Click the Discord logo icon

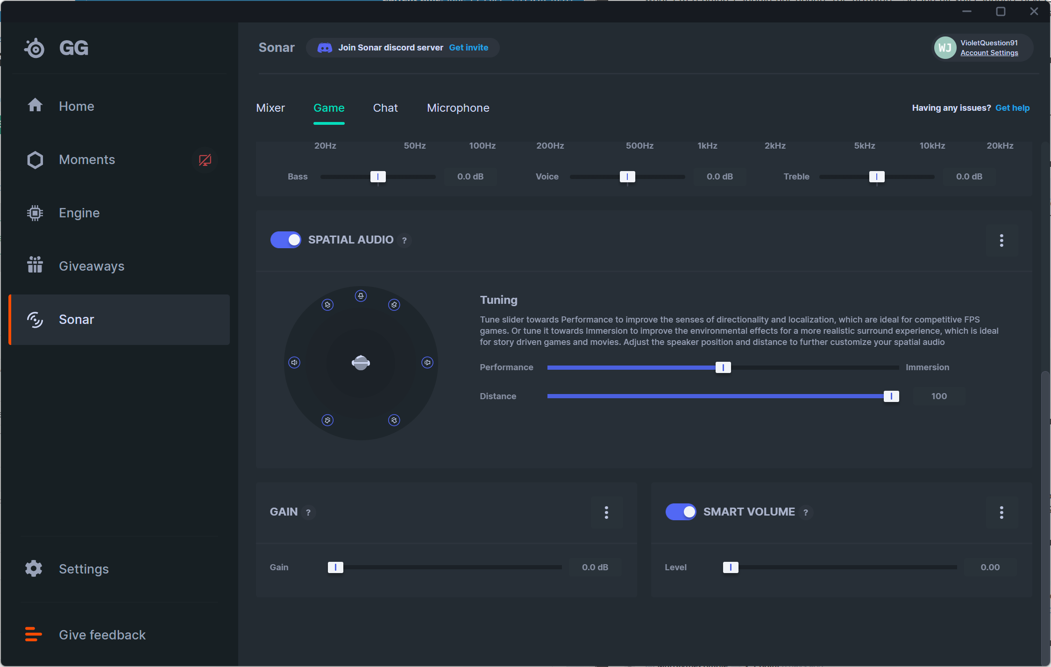[x=325, y=48]
